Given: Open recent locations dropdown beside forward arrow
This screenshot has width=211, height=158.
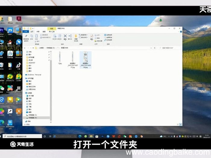Looking at the screenshot, I should coord(31,48).
